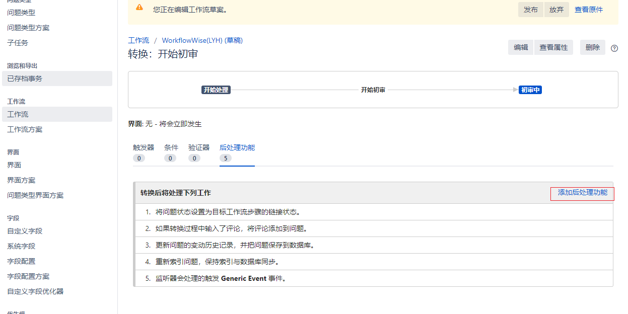Open 自定义字段 in the sidebar
The width and height of the screenshot is (628, 314).
[25, 231]
